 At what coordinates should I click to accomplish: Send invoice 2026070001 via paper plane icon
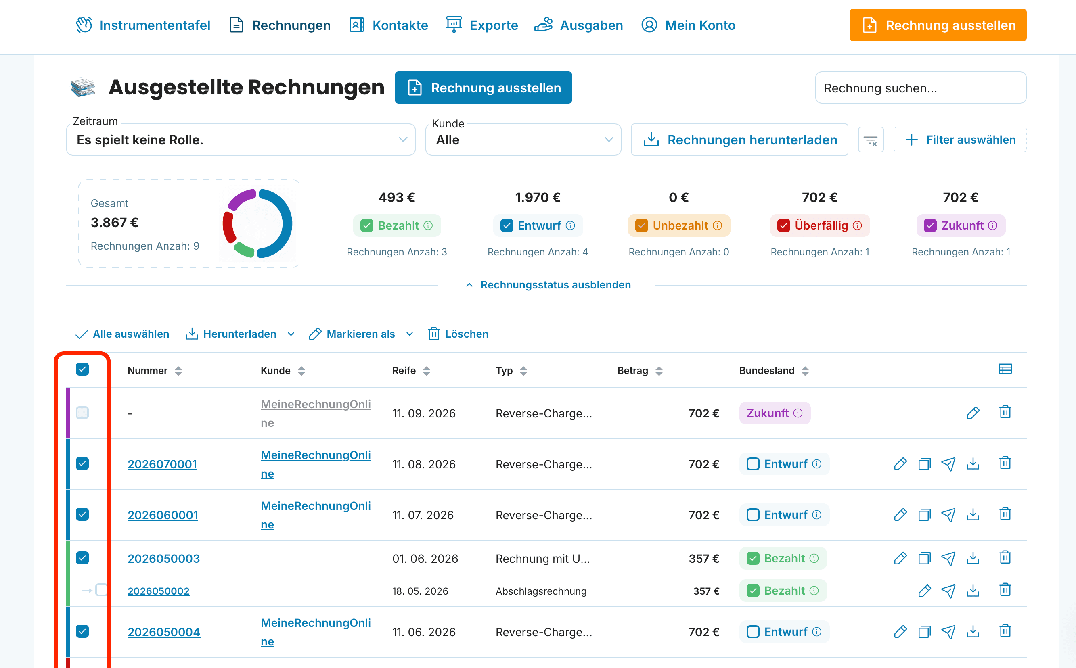(948, 464)
